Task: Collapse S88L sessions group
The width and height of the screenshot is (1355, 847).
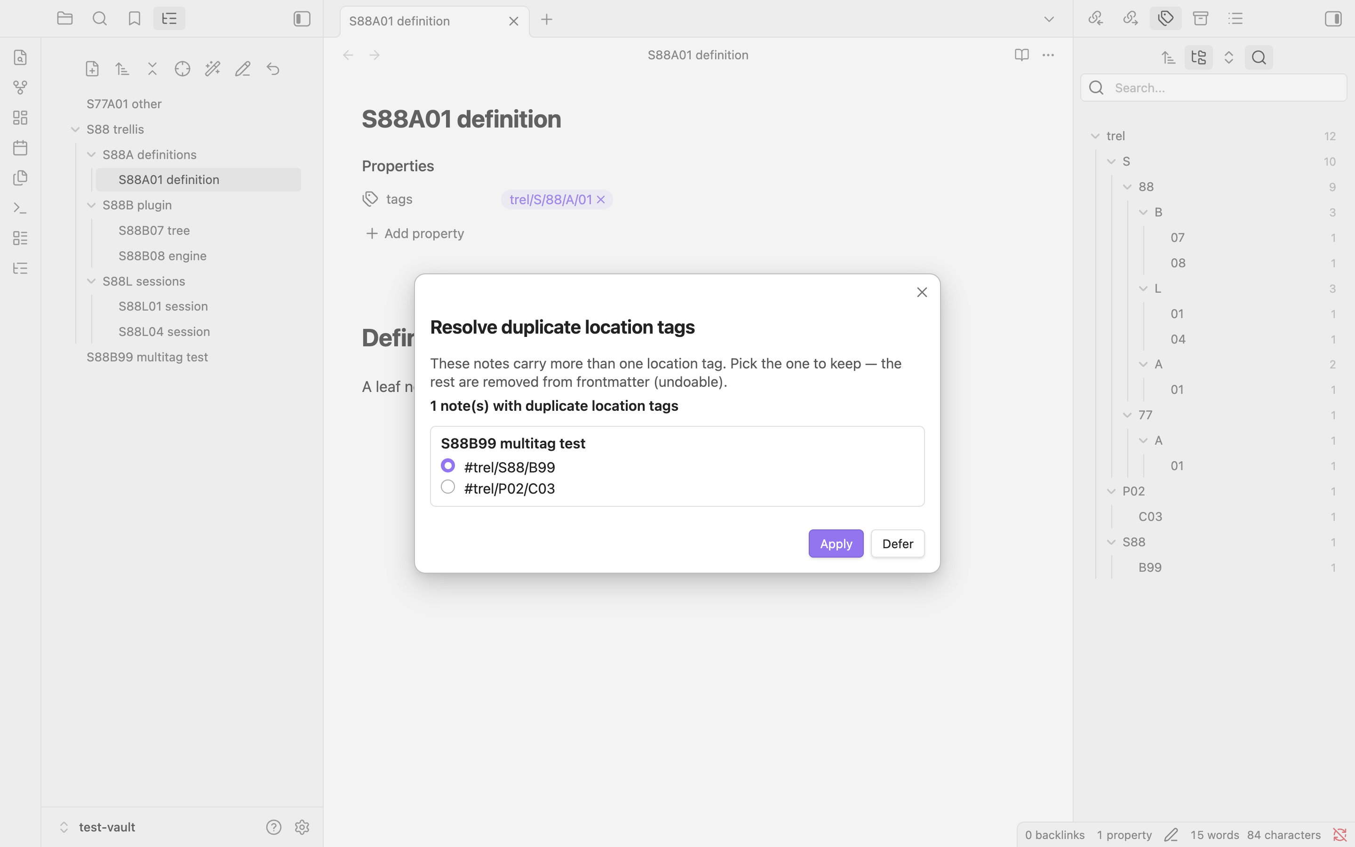Action: pyautogui.click(x=91, y=281)
